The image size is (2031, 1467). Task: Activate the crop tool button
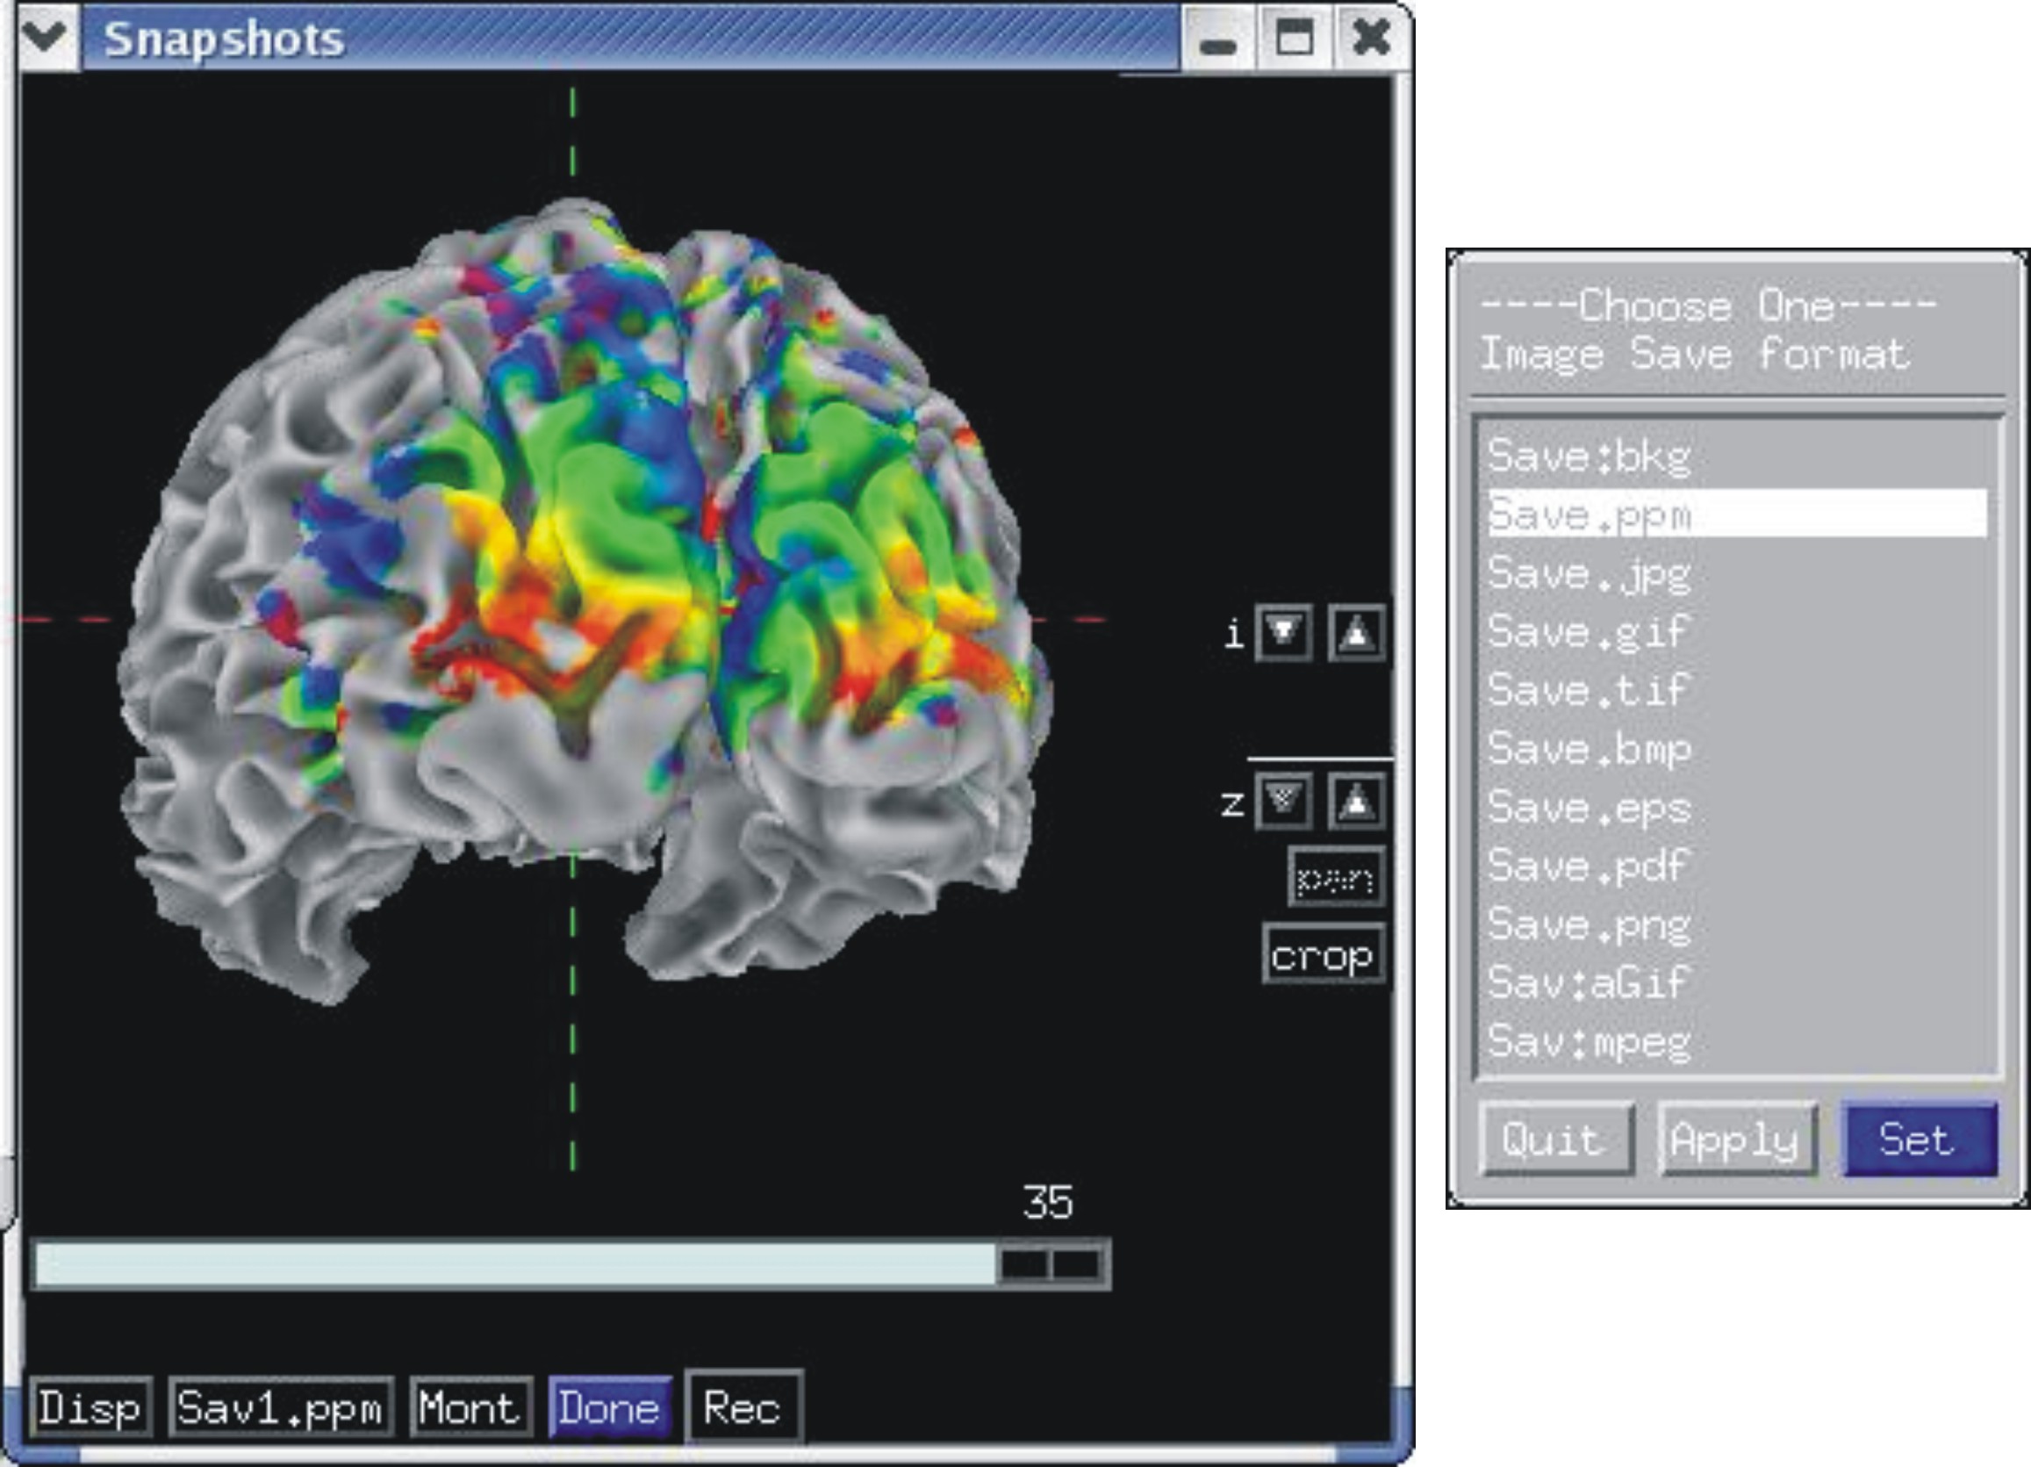pos(1323,955)
